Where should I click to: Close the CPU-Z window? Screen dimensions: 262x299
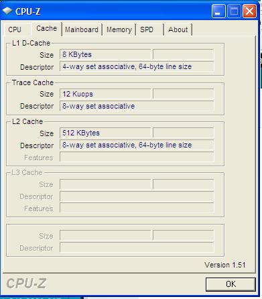pyautogui.click(x=249, y=11)
